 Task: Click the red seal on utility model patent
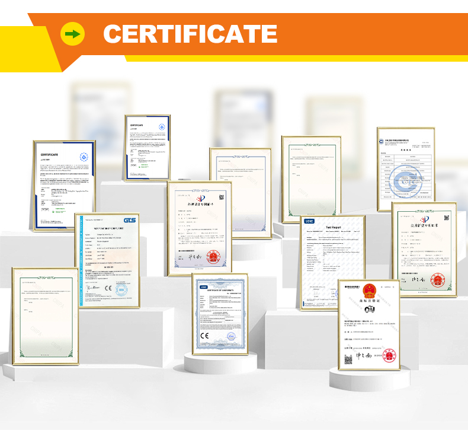click(438, 281)
